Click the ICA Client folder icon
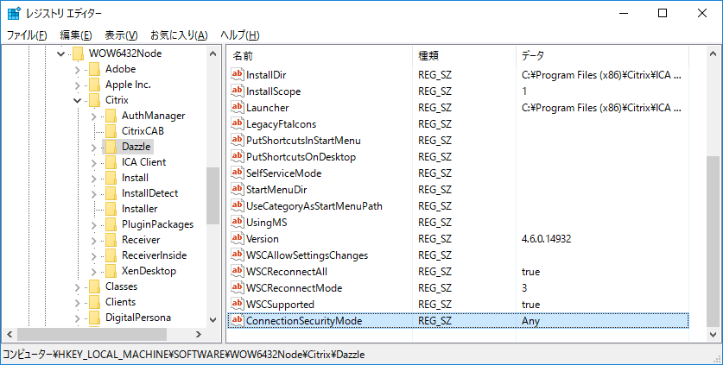 [110, 162]
